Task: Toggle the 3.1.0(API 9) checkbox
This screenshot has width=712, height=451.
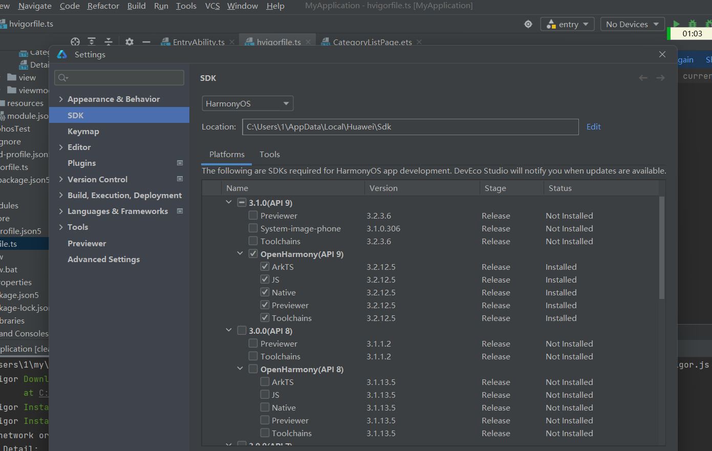Action: [242, 203]
